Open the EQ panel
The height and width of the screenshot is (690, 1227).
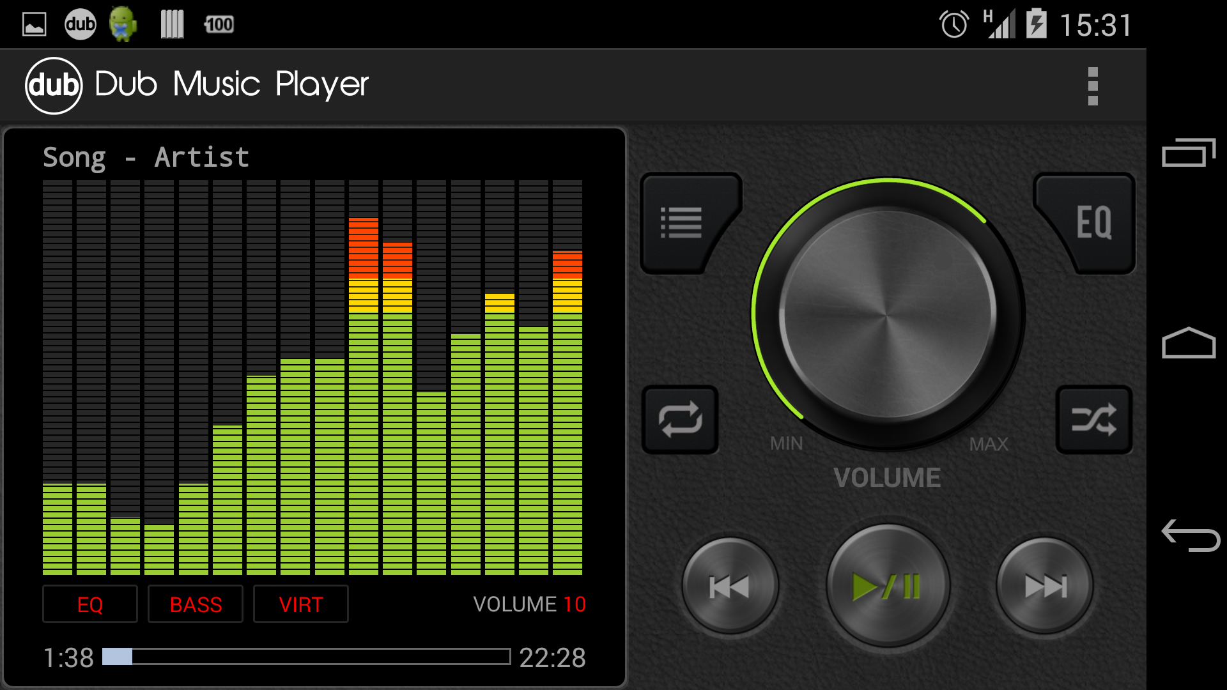click(x=1094, y=222)
